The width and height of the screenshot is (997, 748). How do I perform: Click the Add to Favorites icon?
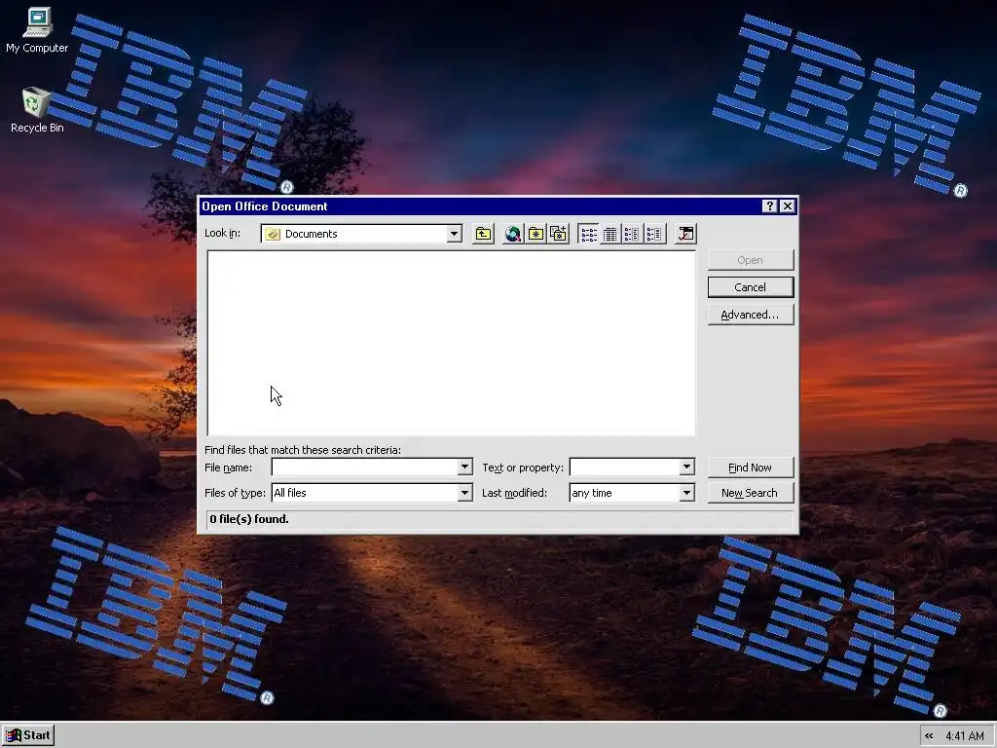558,234
